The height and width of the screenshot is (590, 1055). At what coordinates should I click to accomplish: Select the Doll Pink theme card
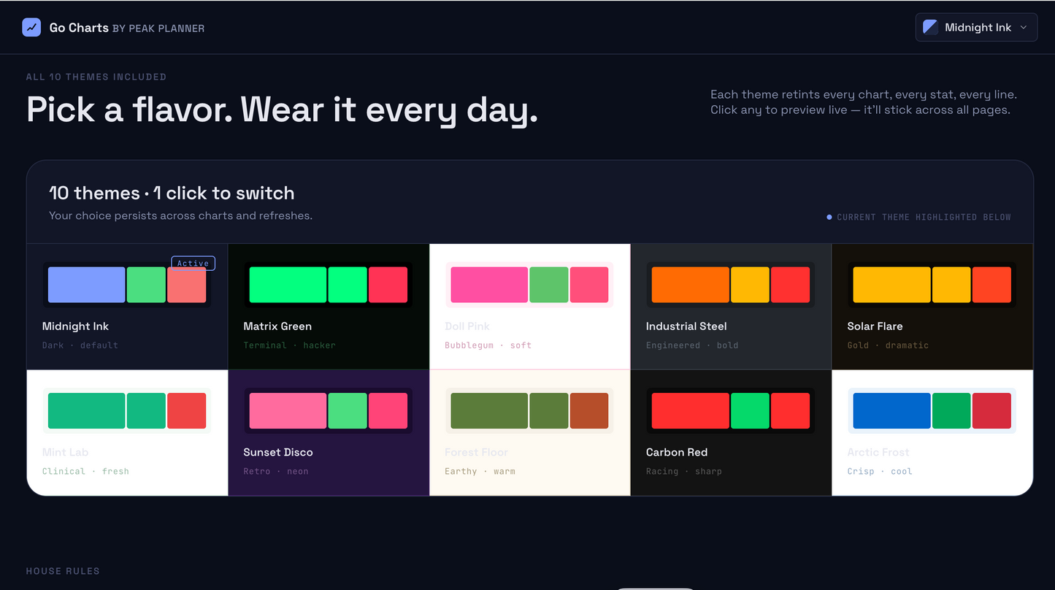(530, 306)
